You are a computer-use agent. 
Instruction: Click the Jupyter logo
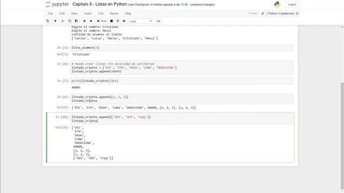[58, 4]
